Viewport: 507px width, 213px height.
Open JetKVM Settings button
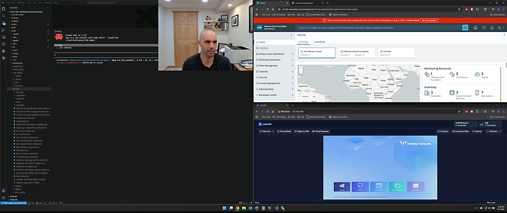[x=477, y=132]
